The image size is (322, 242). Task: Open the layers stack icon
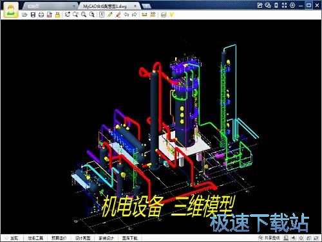coord(164,15)
